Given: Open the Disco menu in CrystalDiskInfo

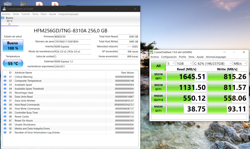Looking at the screenshot, I should point(44,14).
